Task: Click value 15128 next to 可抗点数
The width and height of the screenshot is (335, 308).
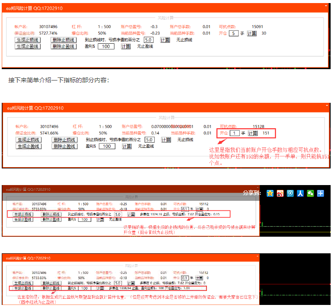Action: 259,126
